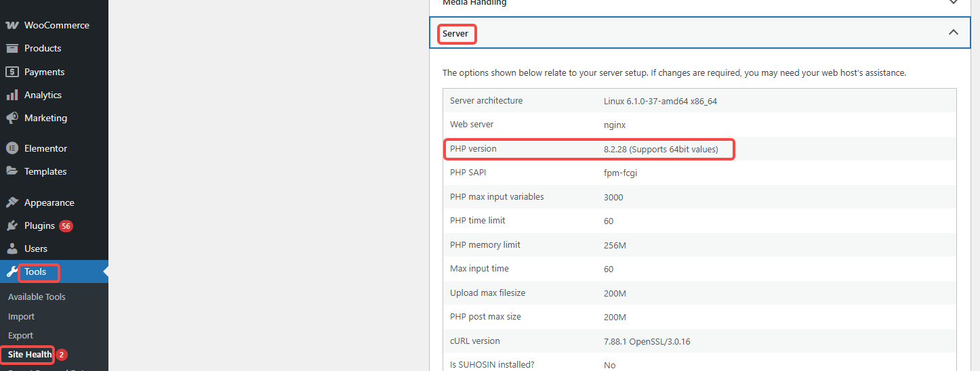Toggle the Server accordion heading
This screenshot has height=371, width=980.
click(x=456, y=33)
